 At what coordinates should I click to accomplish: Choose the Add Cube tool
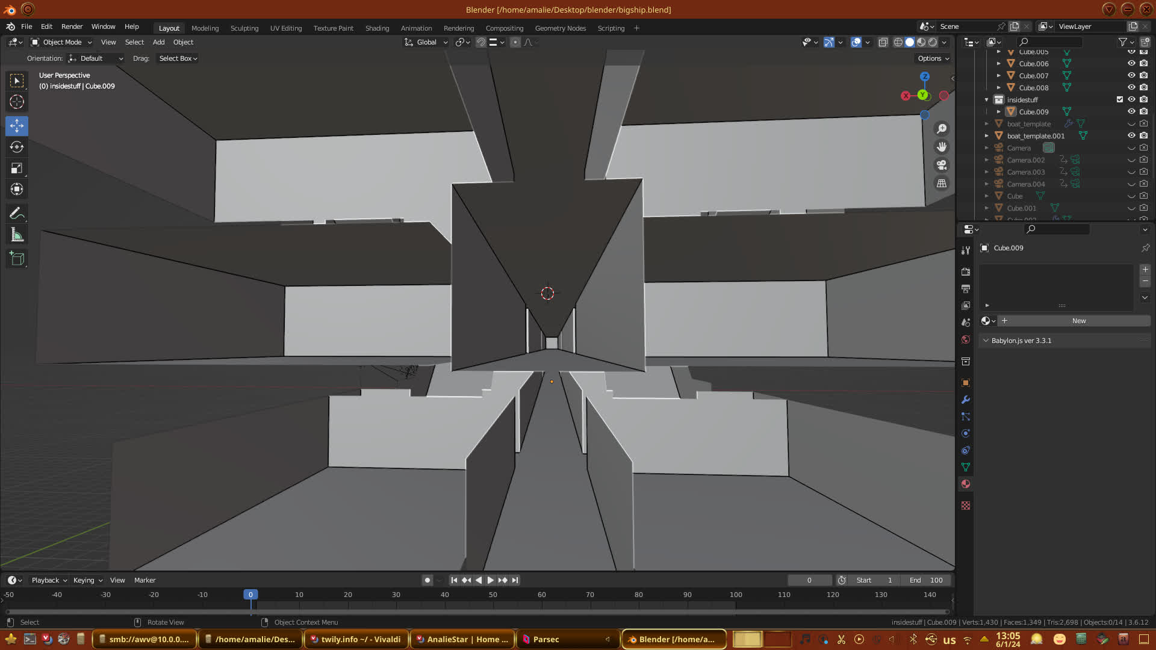(17, 259)
